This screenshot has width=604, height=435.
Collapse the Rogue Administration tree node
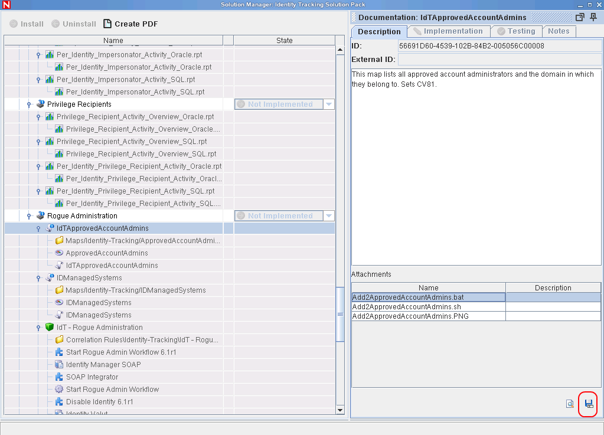coord(29,217)
